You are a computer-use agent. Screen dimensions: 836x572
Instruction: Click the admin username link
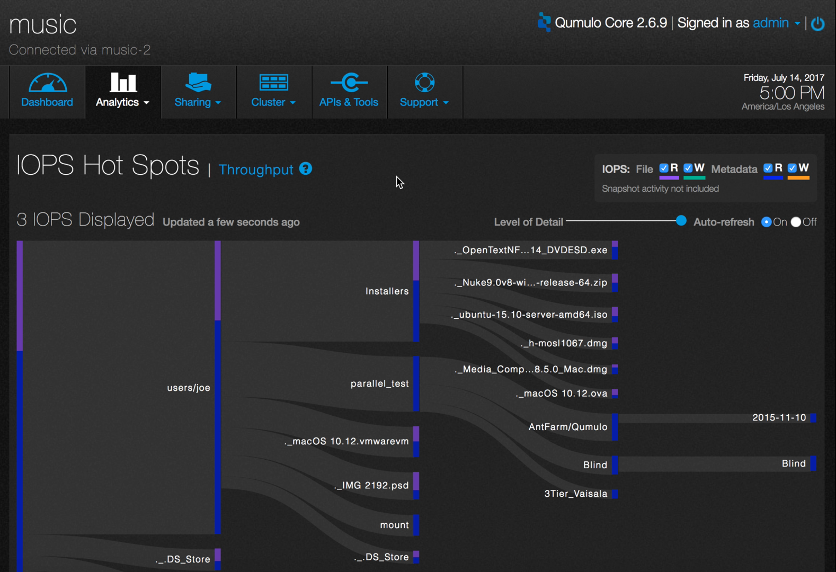click(x=771, y=23)
